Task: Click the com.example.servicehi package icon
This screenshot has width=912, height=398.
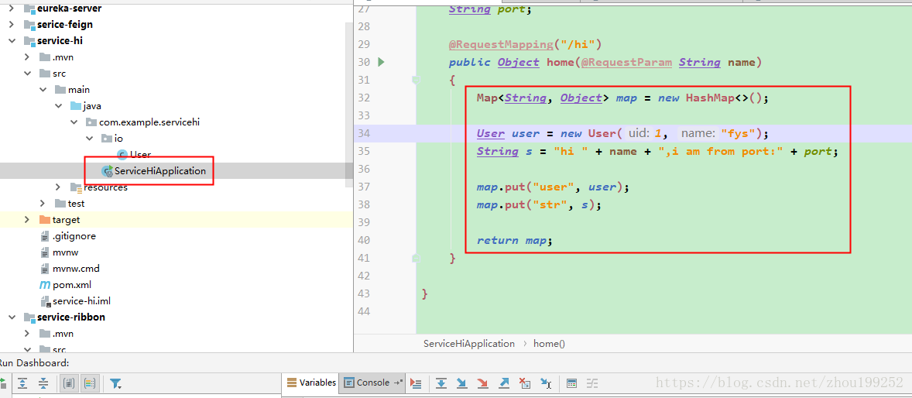Action: (x=91, y=122)
